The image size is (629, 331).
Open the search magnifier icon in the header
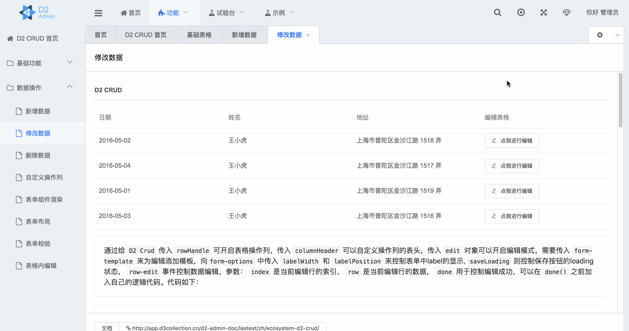(497, 13)
